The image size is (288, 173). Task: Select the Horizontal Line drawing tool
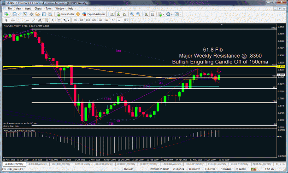pos(27,20)
